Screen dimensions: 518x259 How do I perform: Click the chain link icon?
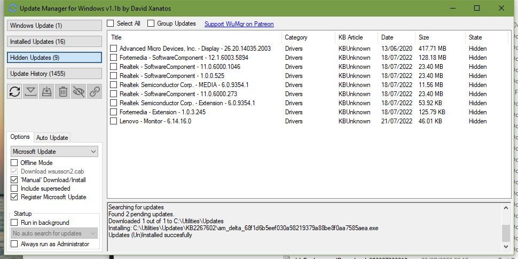[x=95, y=91]
